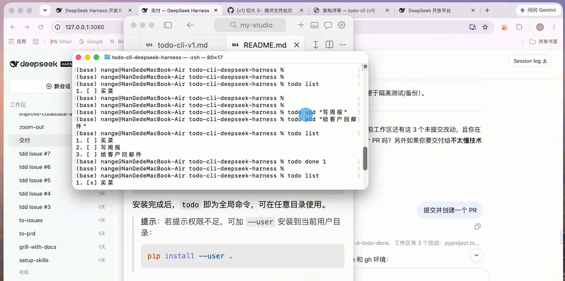Click the my-studio search field
The height and width of the screenshot is (281, 565).
(250, 25)
